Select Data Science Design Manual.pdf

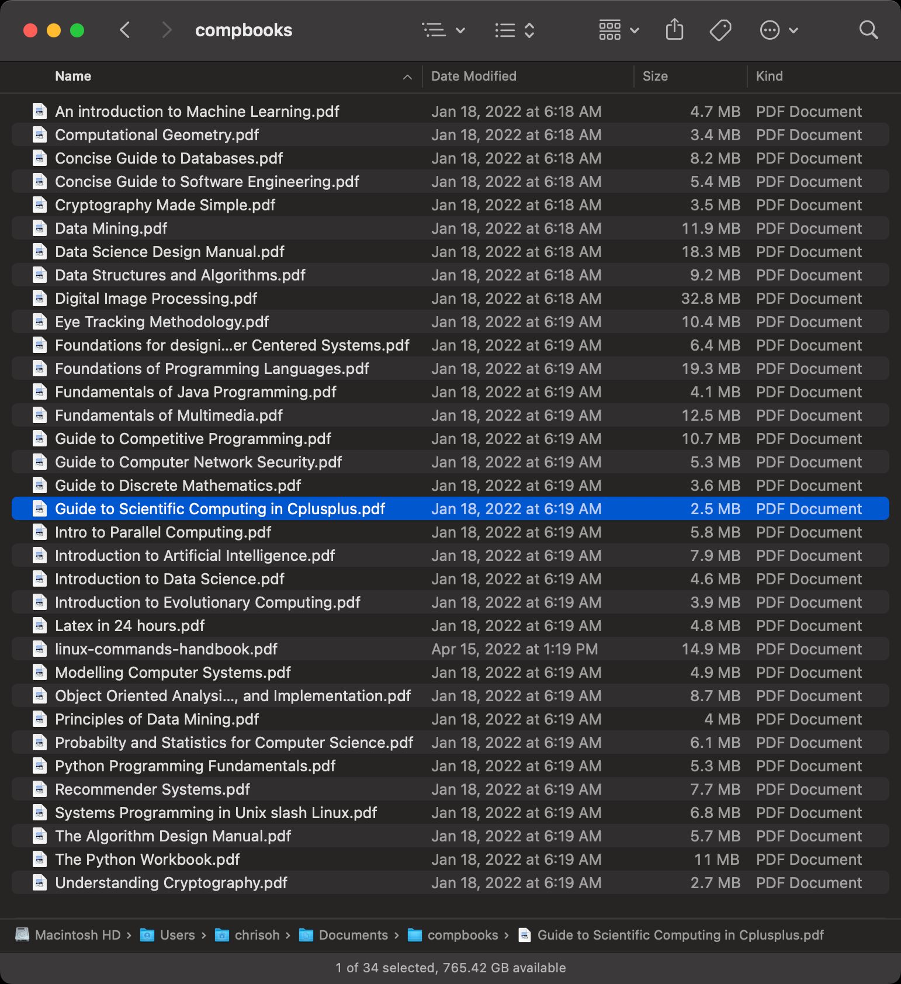tap(450, 251)
